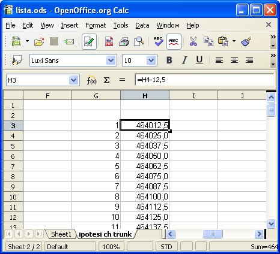Open the Format menu

[96, 25]
